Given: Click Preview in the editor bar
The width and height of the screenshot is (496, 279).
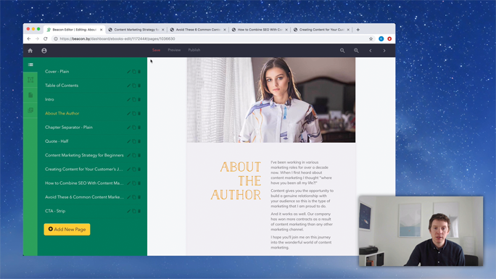Looking at the screenshot, I should point(174,50).
